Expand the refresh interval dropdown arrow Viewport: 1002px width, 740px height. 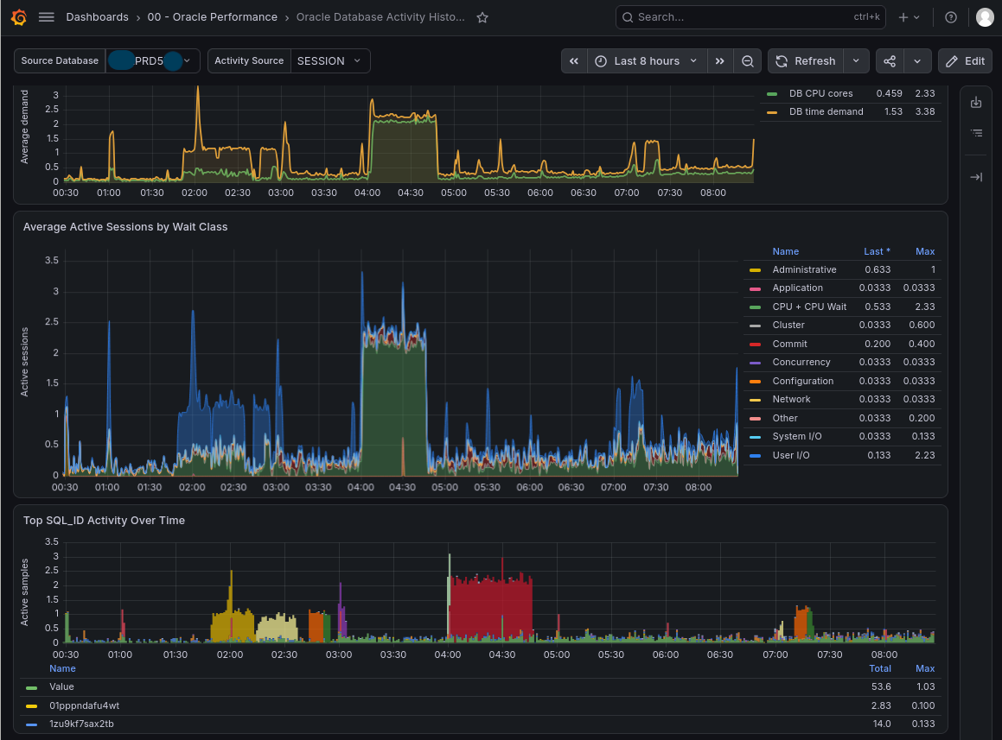856,61
